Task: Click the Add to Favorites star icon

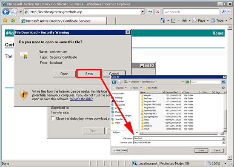Action: pyautogui.click(x=13, y=20)
